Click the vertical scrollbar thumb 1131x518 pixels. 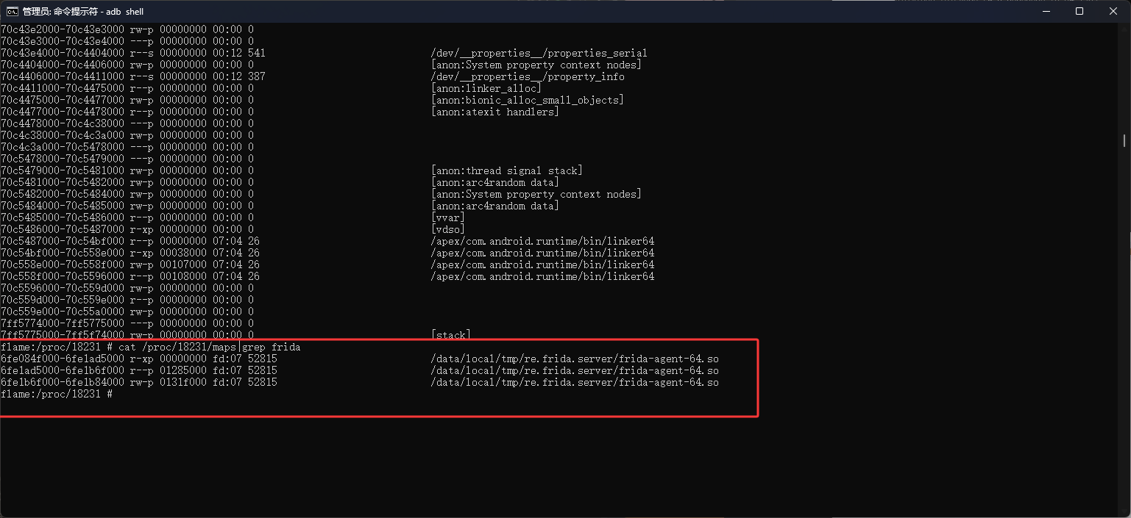pos(1124,140)
